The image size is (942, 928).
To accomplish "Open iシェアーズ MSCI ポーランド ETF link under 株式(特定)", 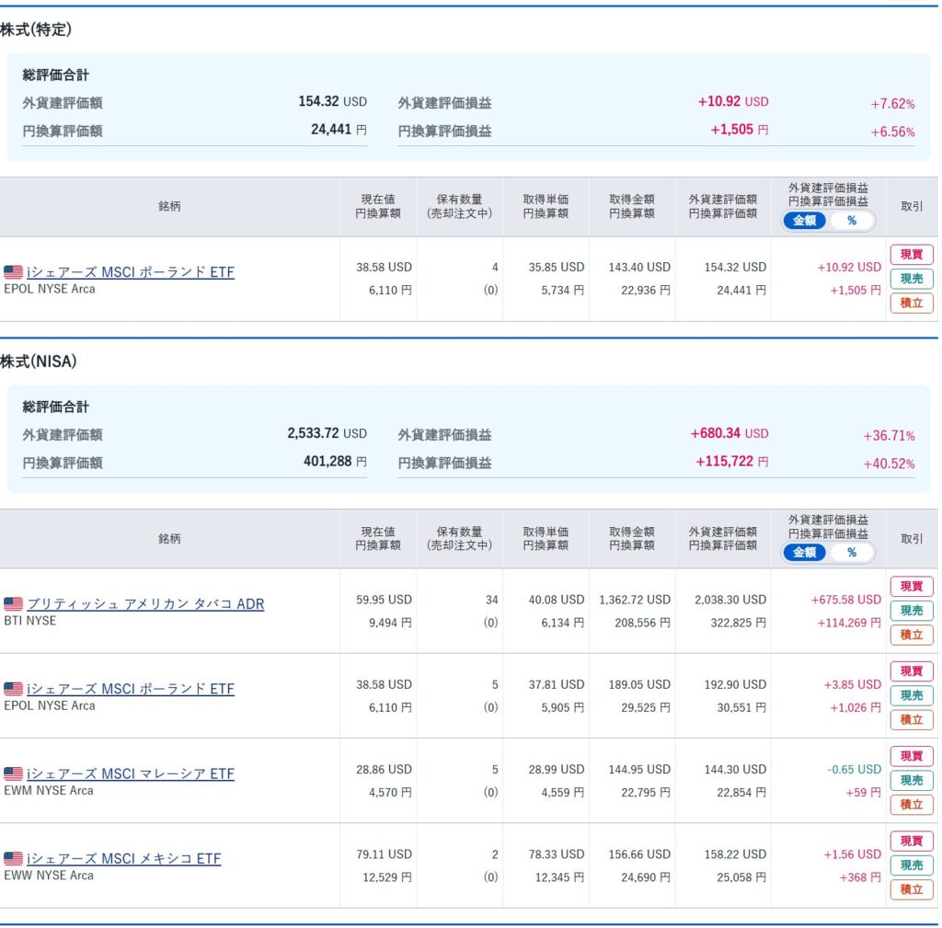I will pos(131,272).
